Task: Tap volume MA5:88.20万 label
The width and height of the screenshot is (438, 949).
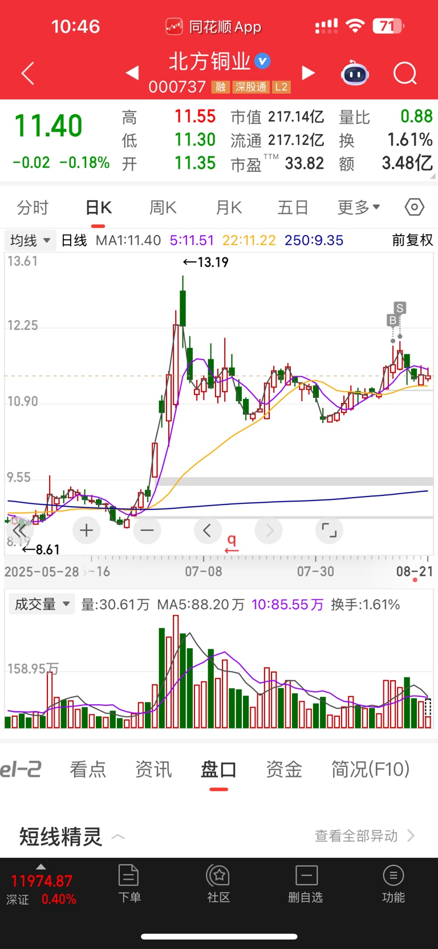Action: point(201,604)
